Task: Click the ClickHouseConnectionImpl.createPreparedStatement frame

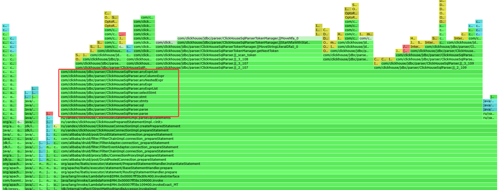Action: coord(121,126)
